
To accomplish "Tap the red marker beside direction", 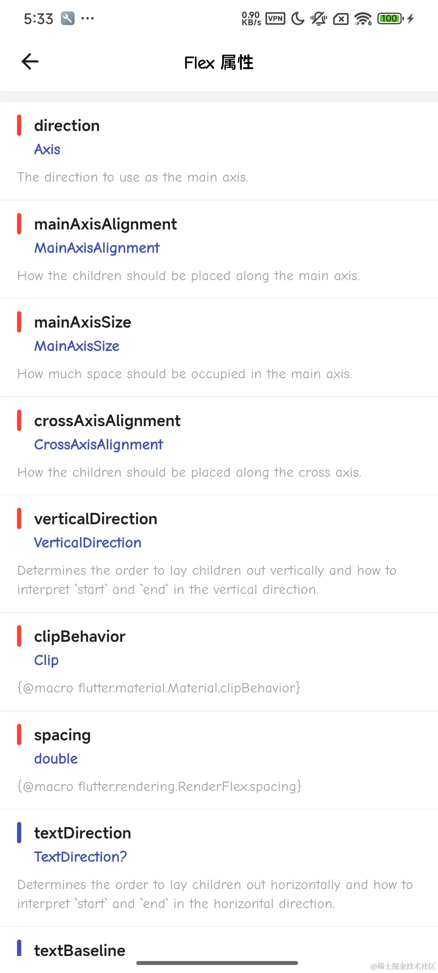I will click(x=19, y=125).
